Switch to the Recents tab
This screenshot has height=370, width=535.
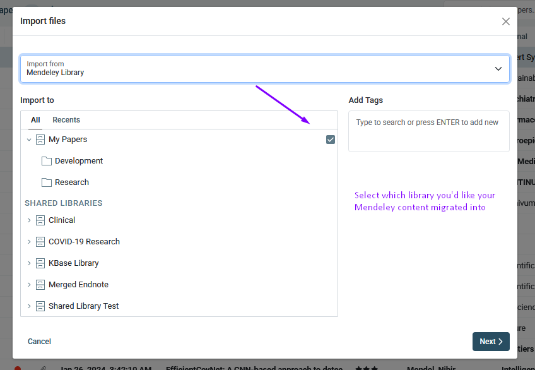(66, 120)
